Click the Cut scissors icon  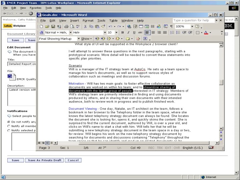85,26
